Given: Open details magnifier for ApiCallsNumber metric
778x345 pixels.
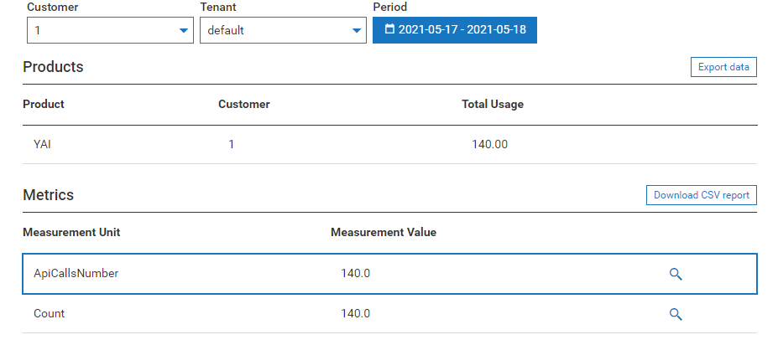Looking at the screenshot, I should click(676, 274).
